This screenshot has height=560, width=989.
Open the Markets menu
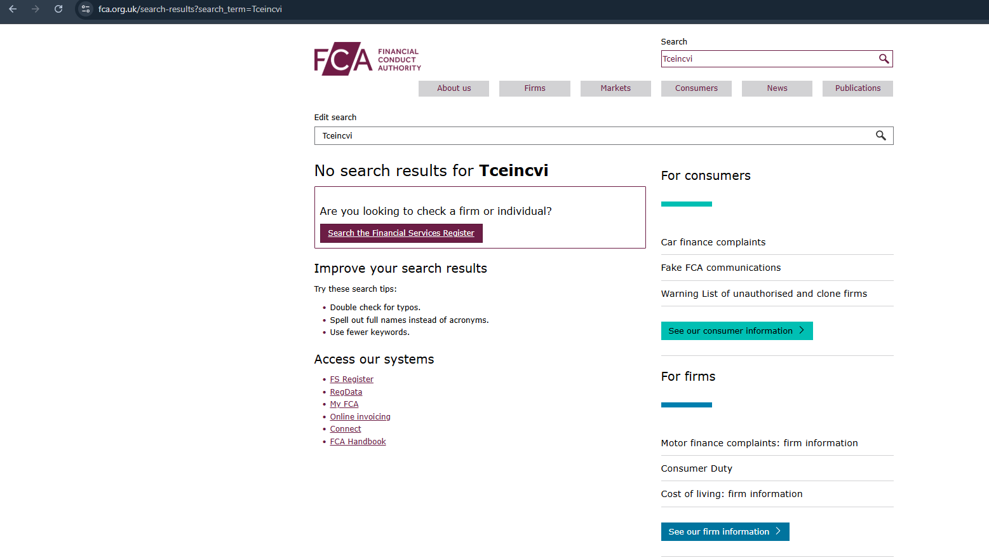click(616, 88)
